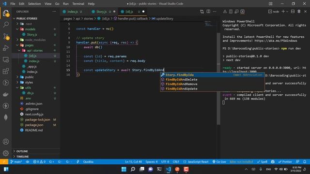Click errors and warnings count in status bar

[39, 161]
